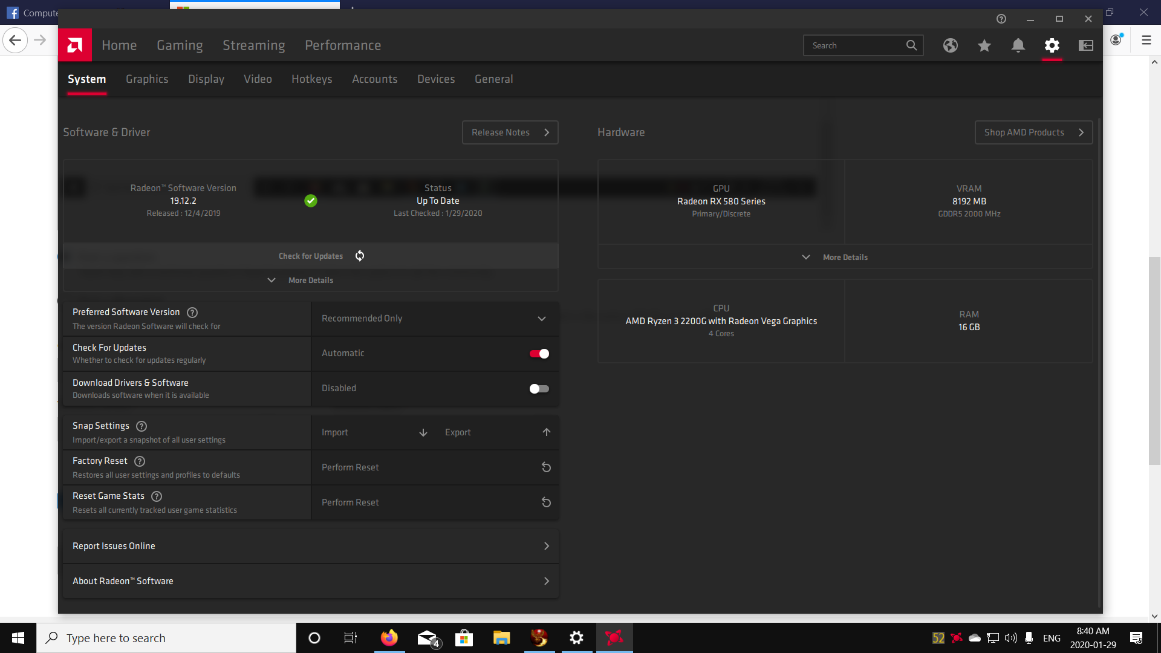
Task: Click the help question mark in title bar
Action: (x=1001, y=19)
